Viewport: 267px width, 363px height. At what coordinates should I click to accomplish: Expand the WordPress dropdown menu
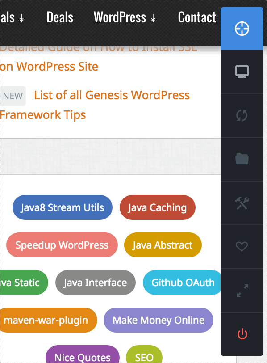point(125,17)
